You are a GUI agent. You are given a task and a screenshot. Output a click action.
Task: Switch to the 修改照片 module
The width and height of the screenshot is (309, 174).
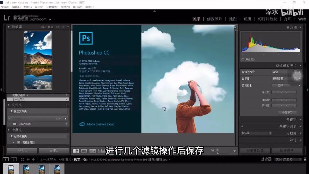(215, 19)
